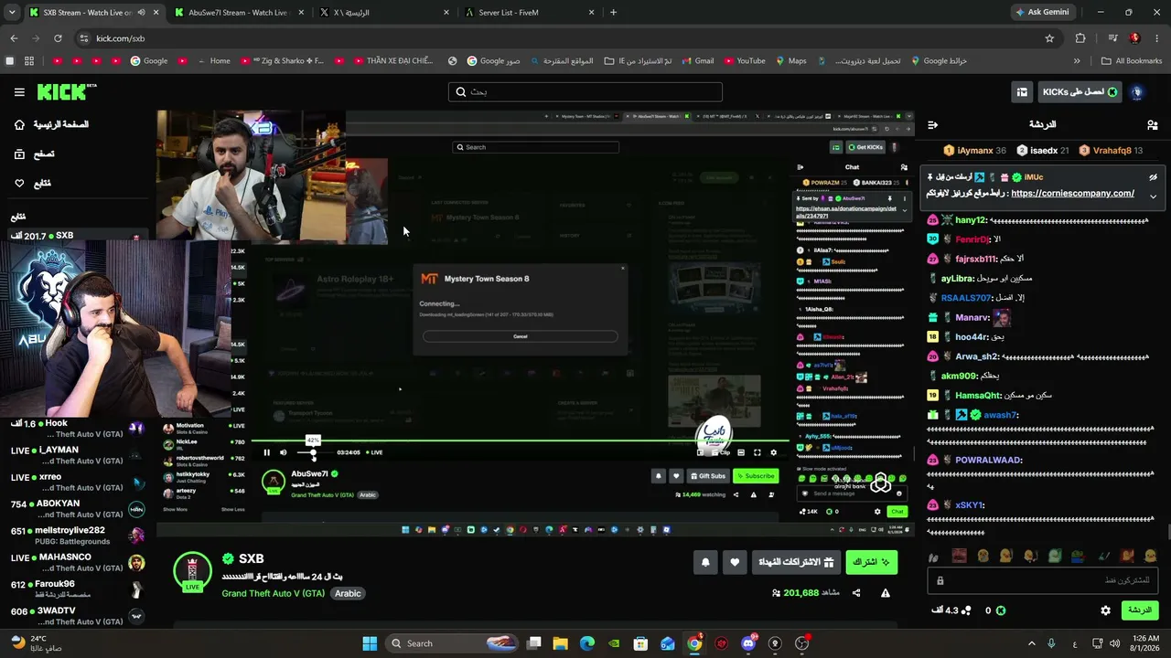Show hidden system tray icons
Screen dimensions: 1171x658
click(x=1031, y=643)
